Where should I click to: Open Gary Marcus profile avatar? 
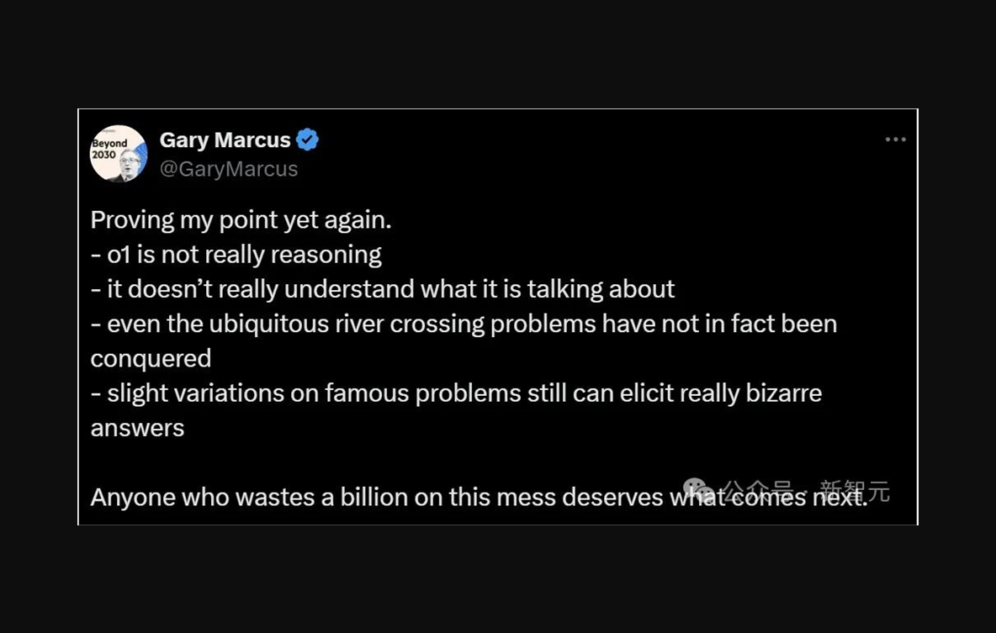(119, 154)
